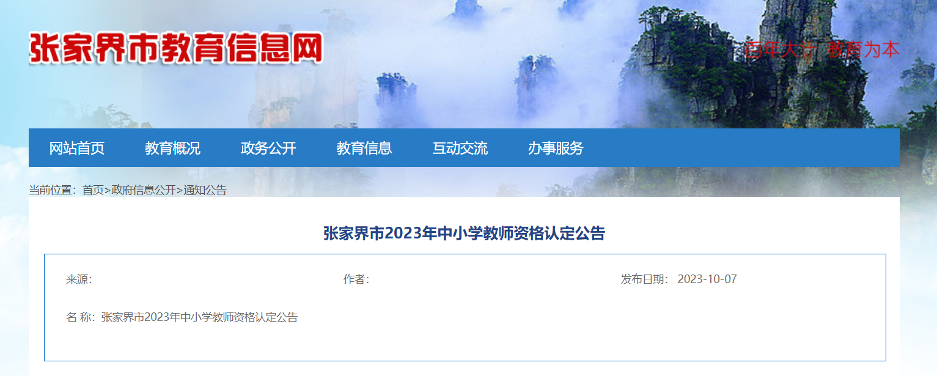Click the 当前位置 label before breadcrumbs
This screenshot has height=376, width=937.
(x=54, y=190)
